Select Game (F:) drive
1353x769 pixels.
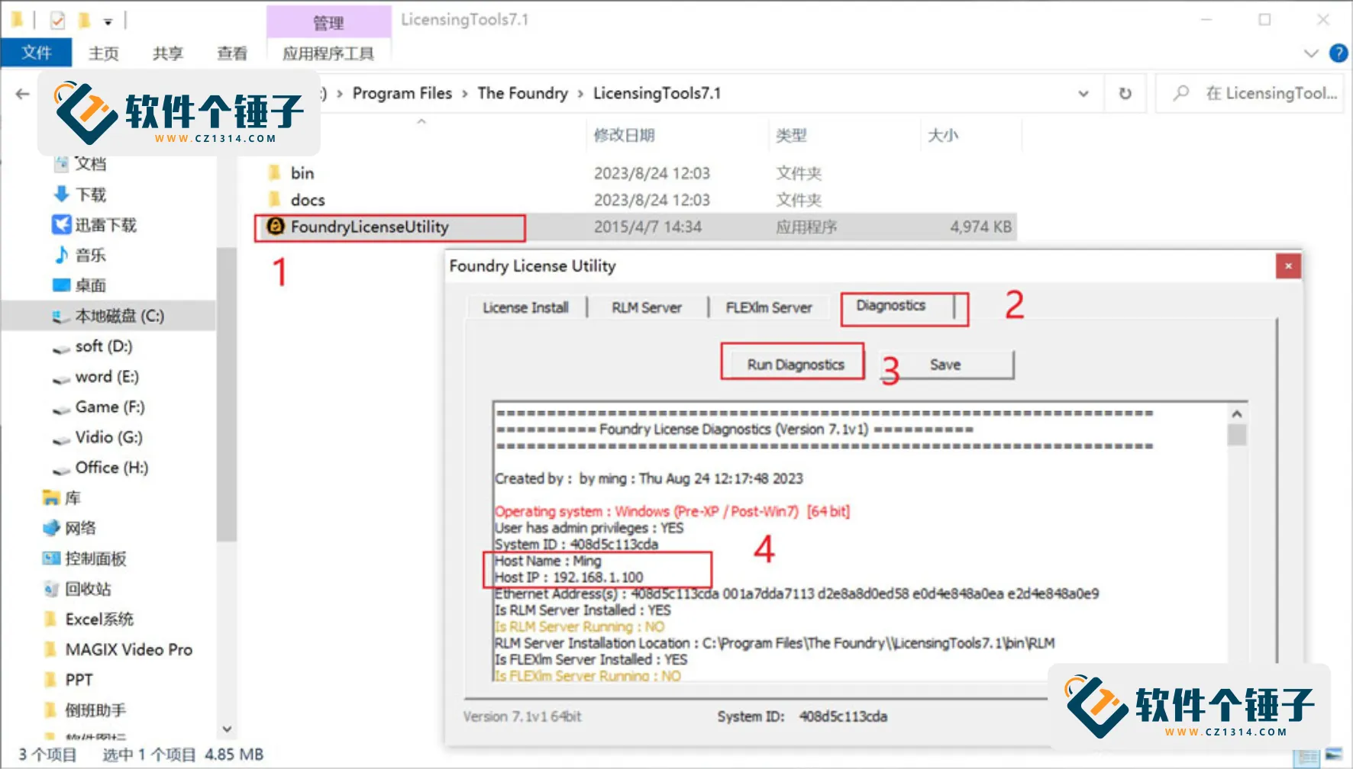[109, 407]
